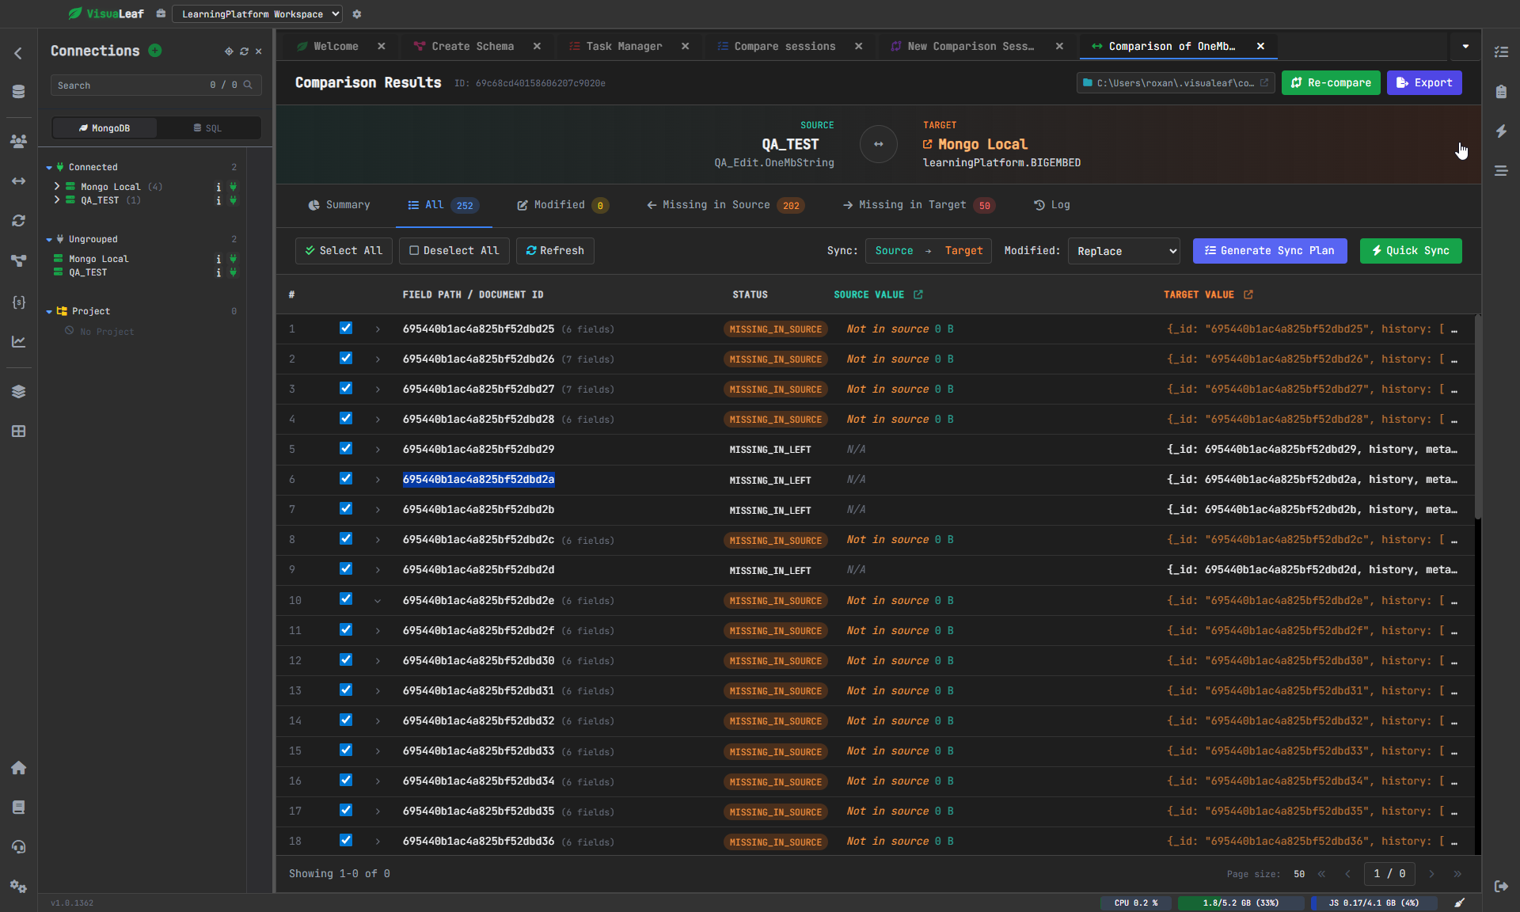Open the database connections panel in left sidebar
Image resolution: width=1520 pixels, height=912 pixels.
[x=18, y=91]
